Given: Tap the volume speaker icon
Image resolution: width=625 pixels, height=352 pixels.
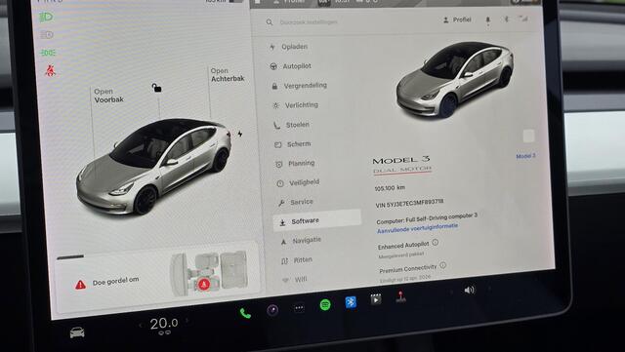Looking at the screenshot, I should pyautogui.click(x=469, y=290).
